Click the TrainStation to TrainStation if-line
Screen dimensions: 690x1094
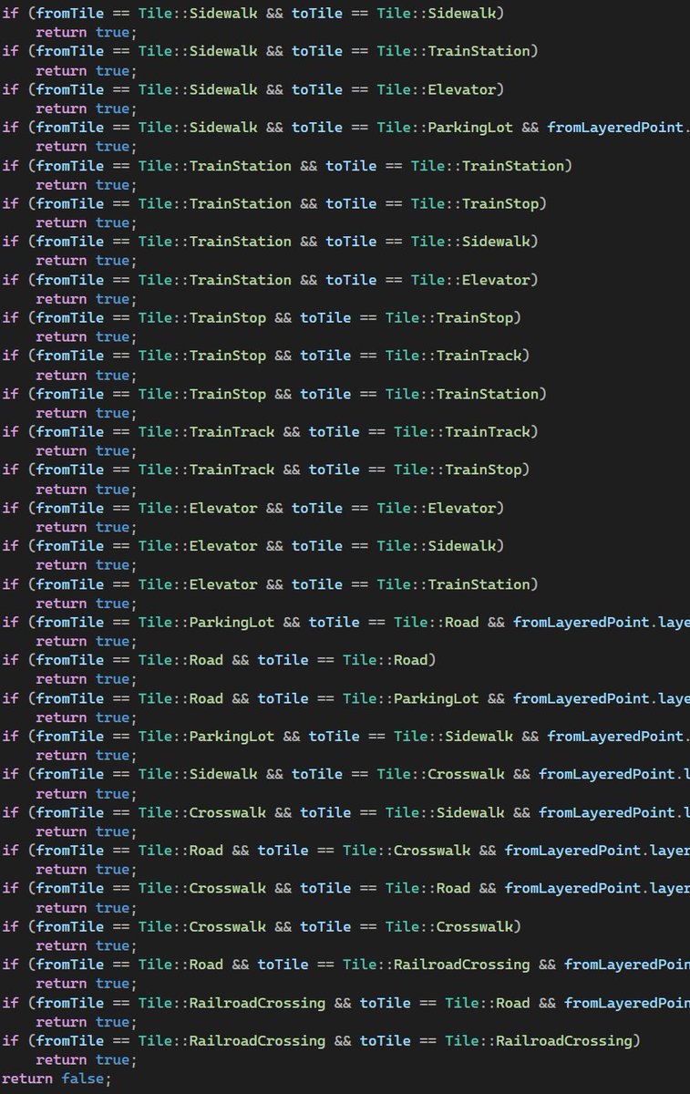(x=287, y=166)
